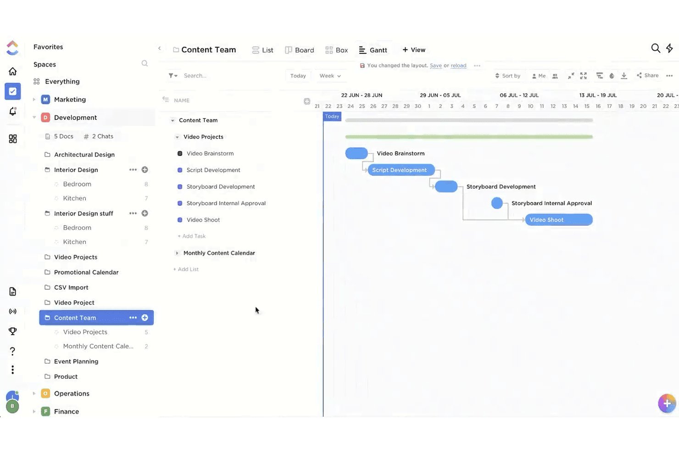Click the search magnifier icon at top right
The image size is (679, 453).
[656, 48]
